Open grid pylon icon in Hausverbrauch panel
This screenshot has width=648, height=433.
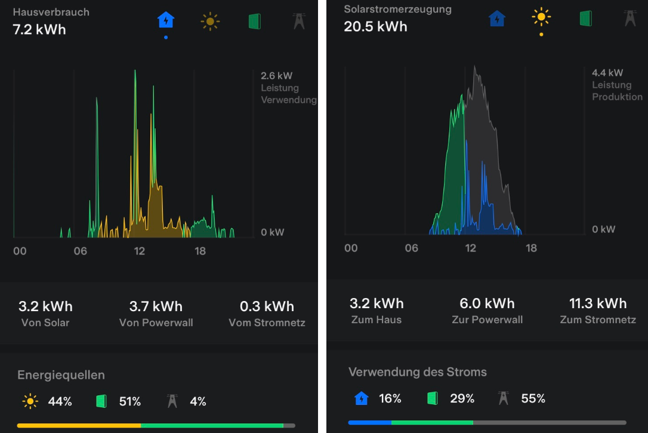299,22
